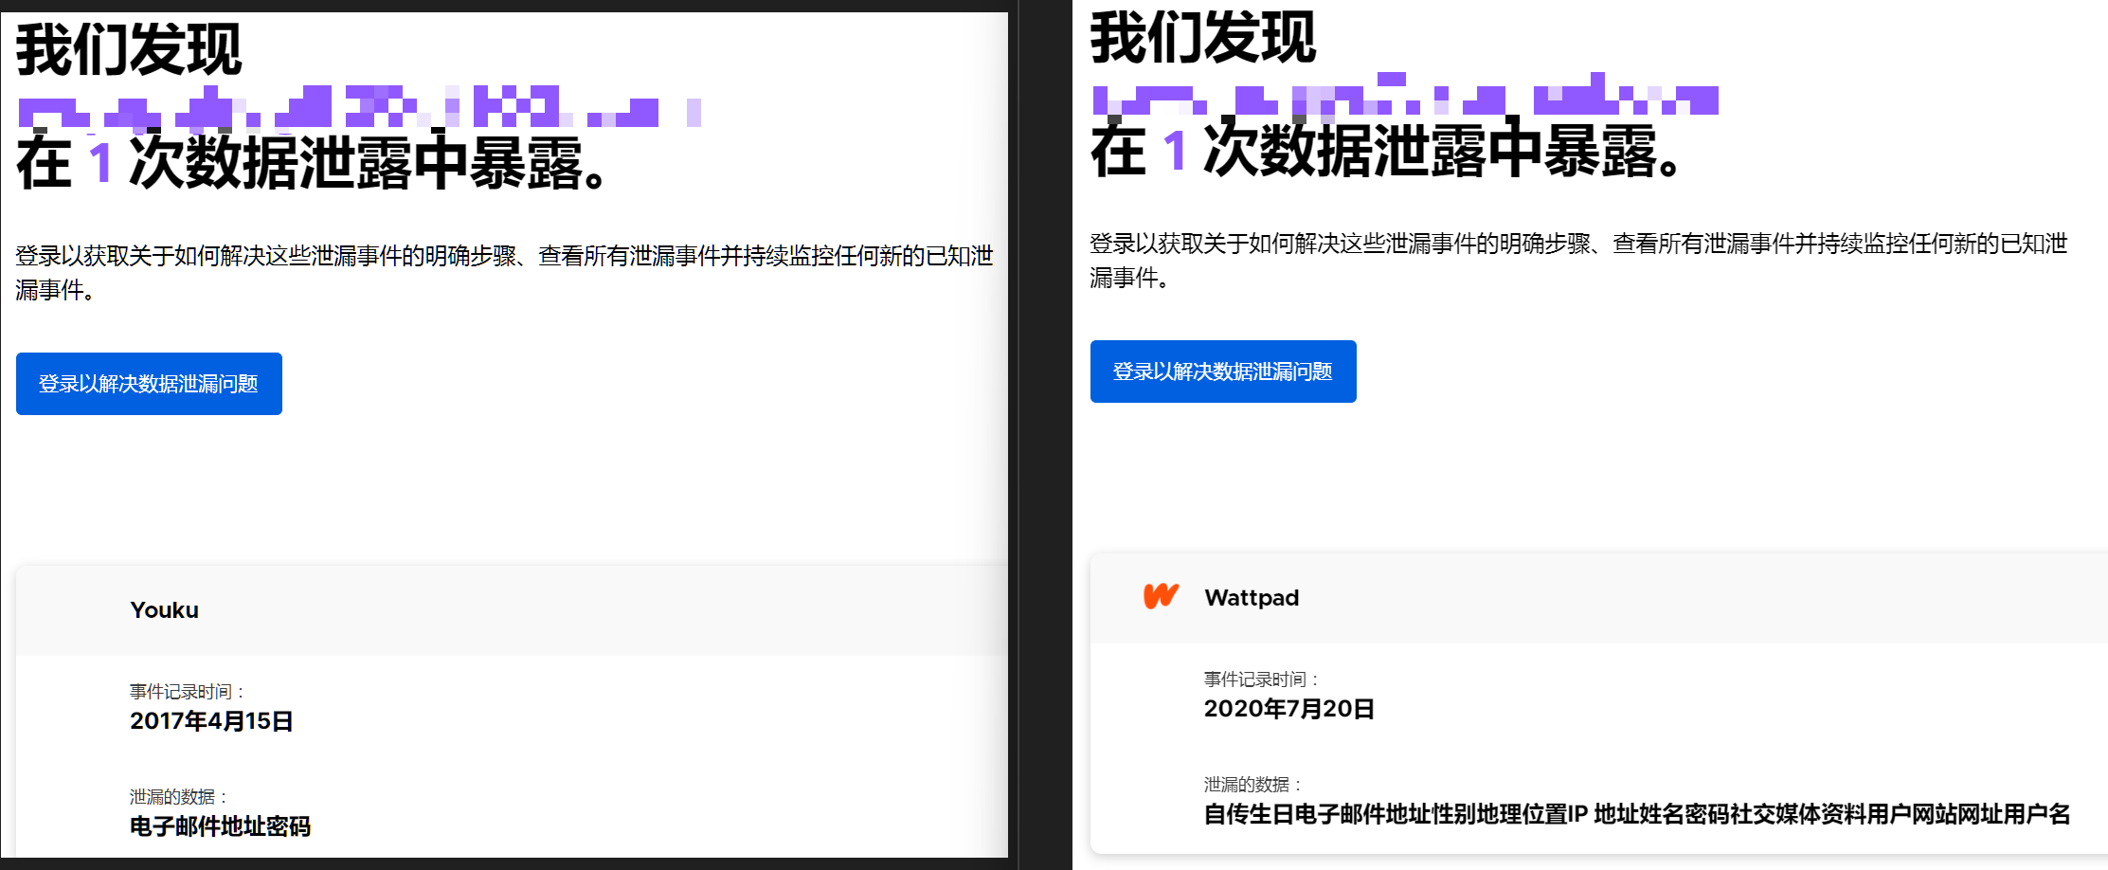Click the 泄漏的数据 label in the Youku card
2108x870 pixels.
178,797
